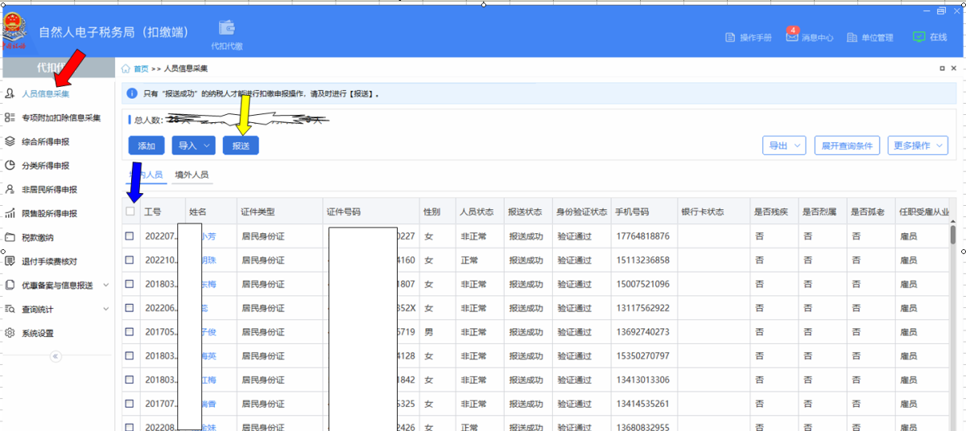Toggle select-all checkbox in table header
The image size is (966, 431).
[x=130, y=211]
